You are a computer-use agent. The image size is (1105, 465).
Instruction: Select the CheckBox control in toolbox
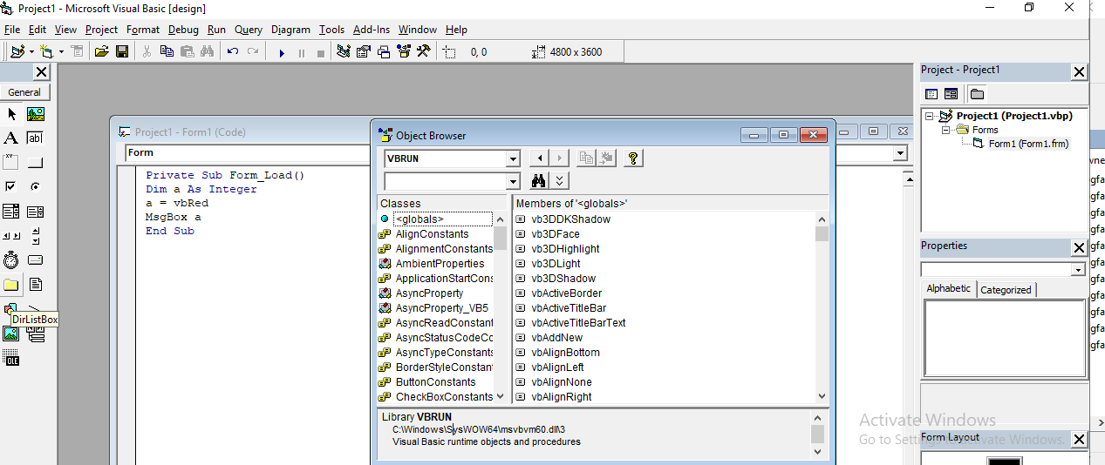pos(11,187)
